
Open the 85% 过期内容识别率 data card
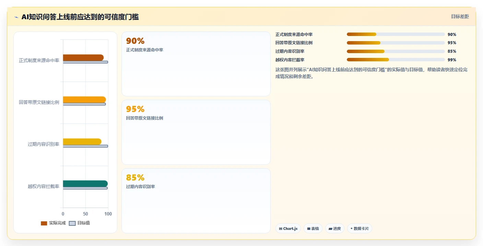pos(196,201)
